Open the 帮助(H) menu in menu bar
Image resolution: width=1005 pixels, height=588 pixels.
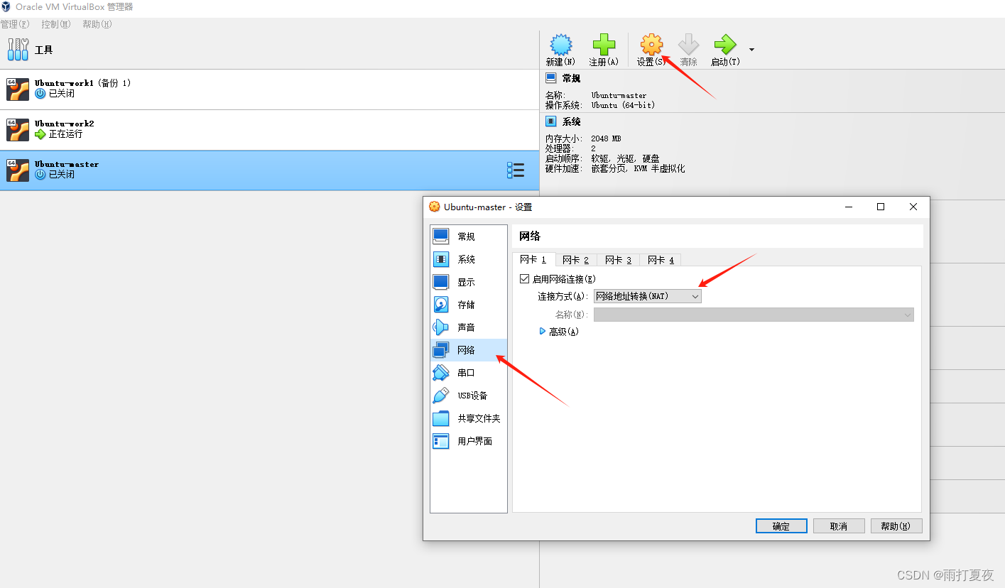click(x=97, y=24)
